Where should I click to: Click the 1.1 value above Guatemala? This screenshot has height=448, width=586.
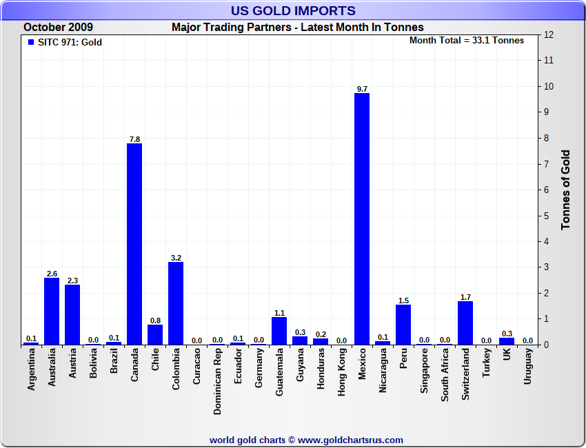[279, 313]
